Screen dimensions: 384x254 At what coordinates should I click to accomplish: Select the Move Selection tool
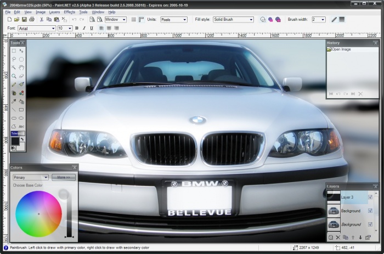pos(21,50)
